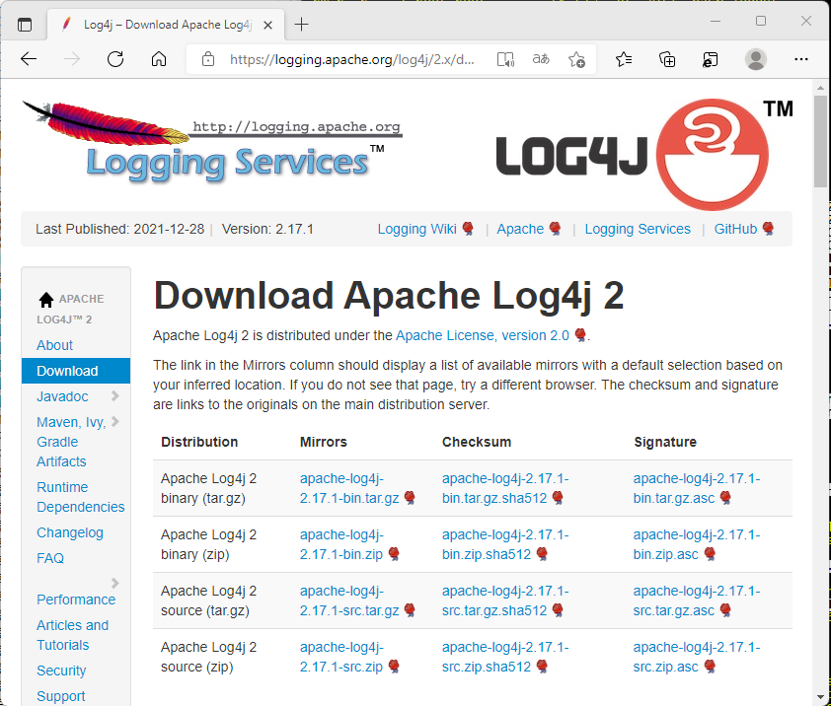Click the Log4j red circle logo

(x=713, y=155)
